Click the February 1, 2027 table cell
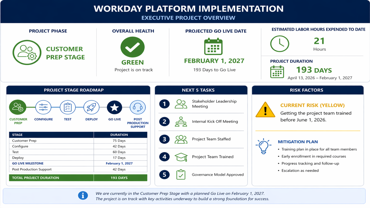The width and height of the screenshot is (370, 208). [x=121, y=163]
